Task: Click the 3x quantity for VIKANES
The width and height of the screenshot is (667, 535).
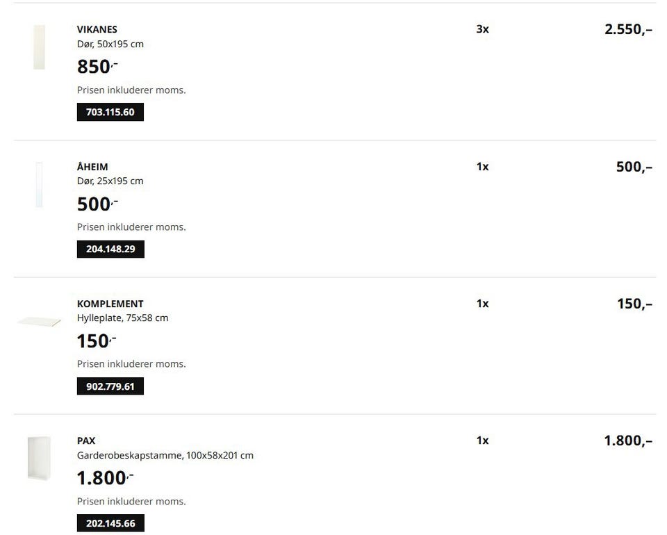Action: 482,29
